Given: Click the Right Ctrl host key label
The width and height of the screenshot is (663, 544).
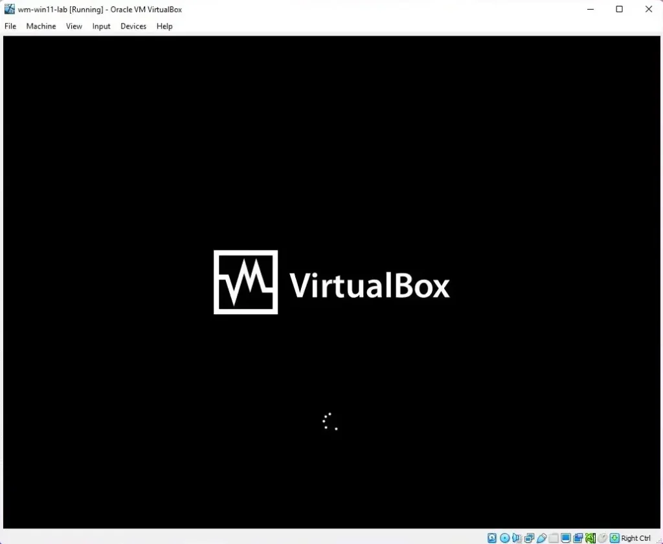Looking at the screenshot, I should click(x=636, y=538).
